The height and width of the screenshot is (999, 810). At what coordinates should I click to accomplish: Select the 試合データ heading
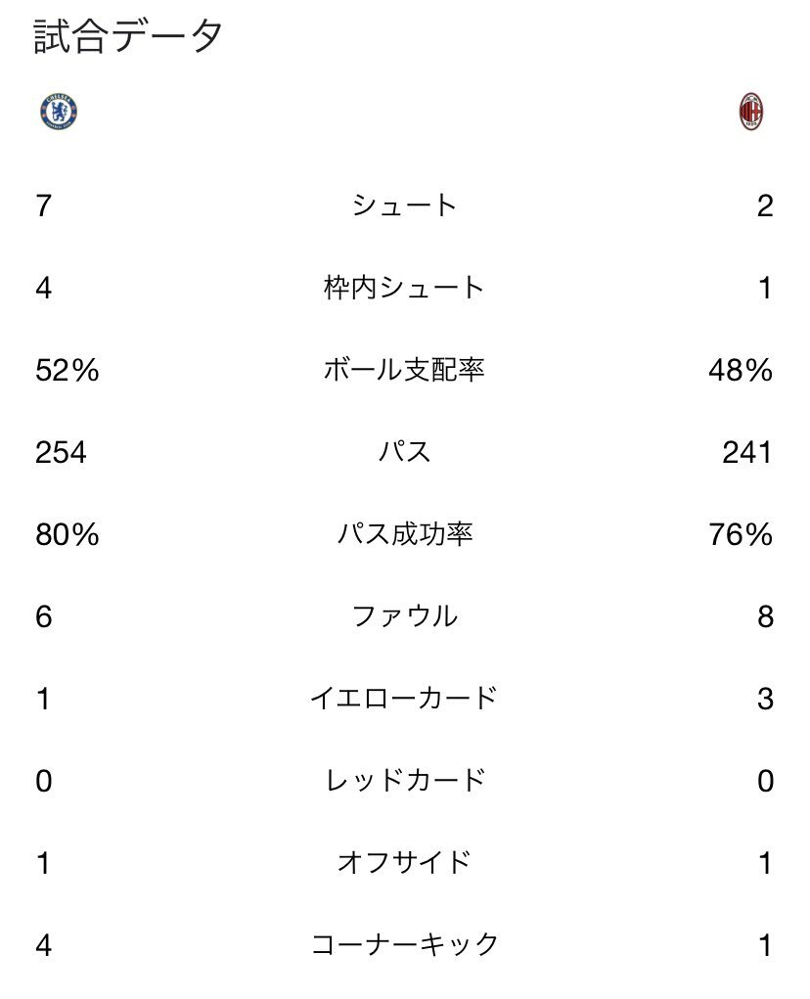click(128, 35)
